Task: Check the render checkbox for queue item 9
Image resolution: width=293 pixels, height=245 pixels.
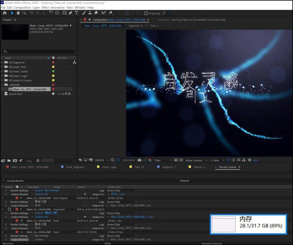Action: coord(9,209)
